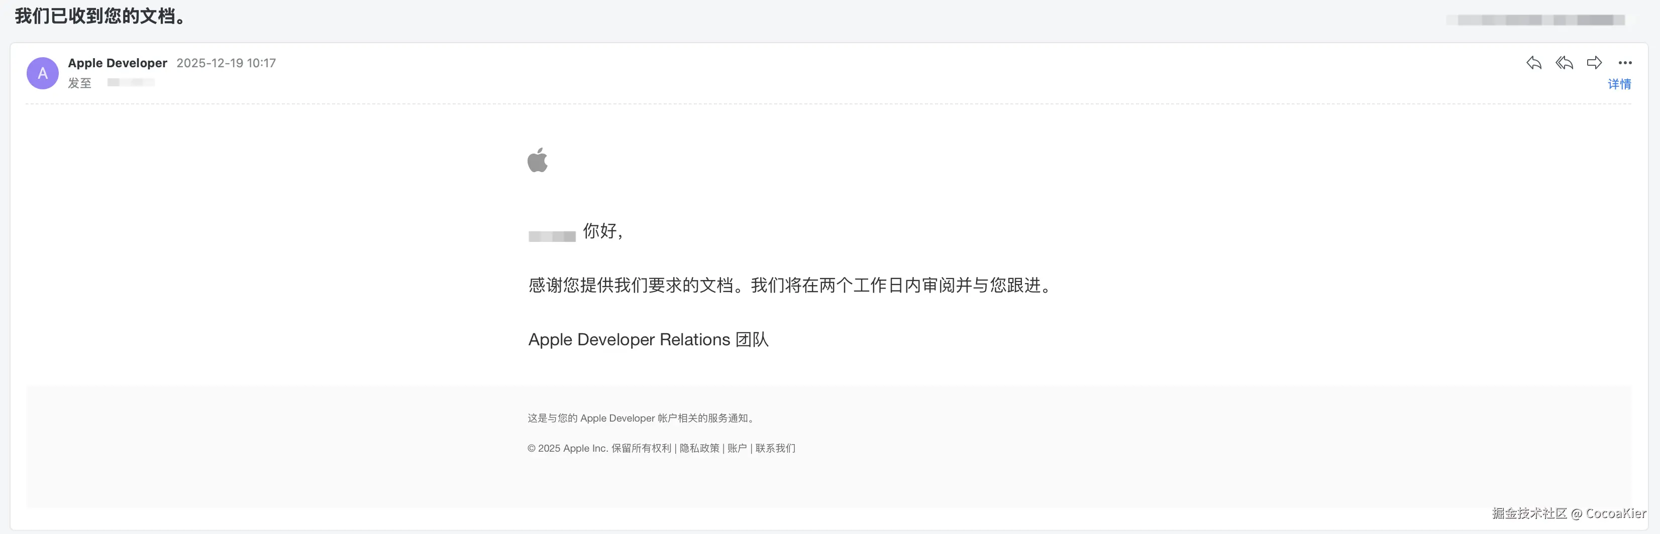Click the greeting text 你好

[602, 231]
